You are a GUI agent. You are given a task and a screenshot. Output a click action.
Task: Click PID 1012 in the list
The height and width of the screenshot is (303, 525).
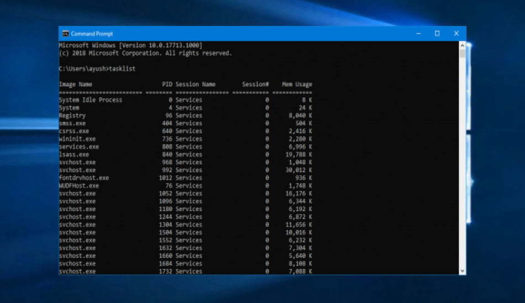coord(165,178)
